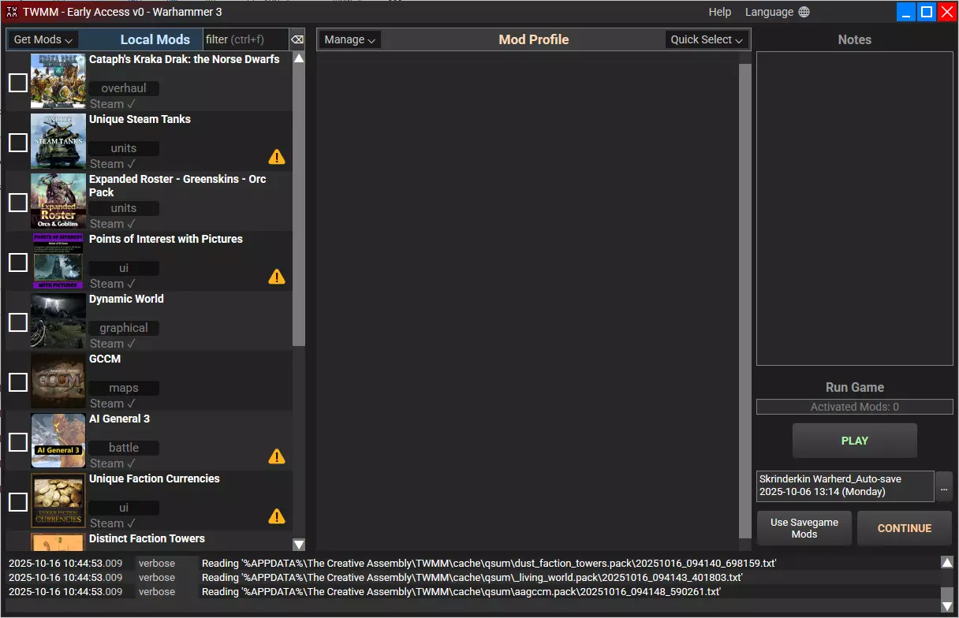Click the Language globe icon
This screenshot has height=618, width=959.
pyautogui.click(x=804, y=12)
